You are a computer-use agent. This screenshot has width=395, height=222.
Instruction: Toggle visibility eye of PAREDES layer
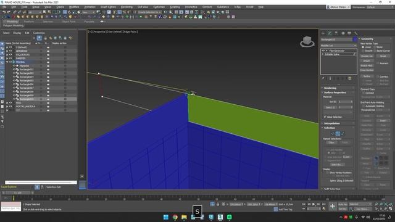coord(10,58)
